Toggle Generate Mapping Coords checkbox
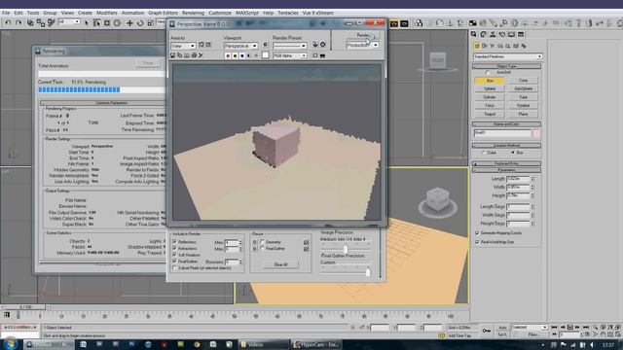The width and height of the screenshot is (623, 350). click(x=477, y=233)
